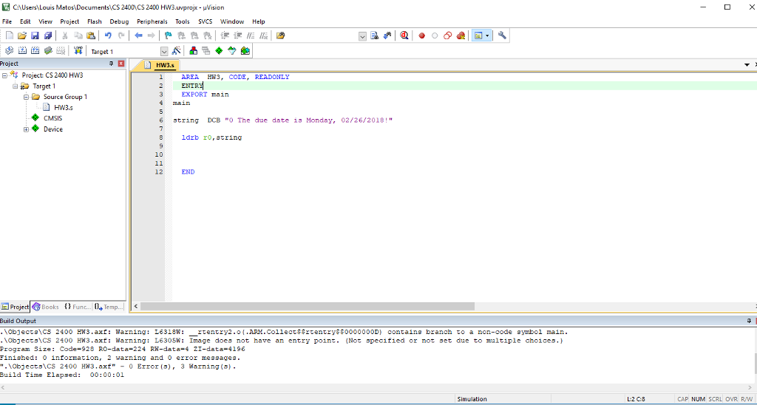
Task: Collapse the Target 1 tree node
Action: [16, 86]
